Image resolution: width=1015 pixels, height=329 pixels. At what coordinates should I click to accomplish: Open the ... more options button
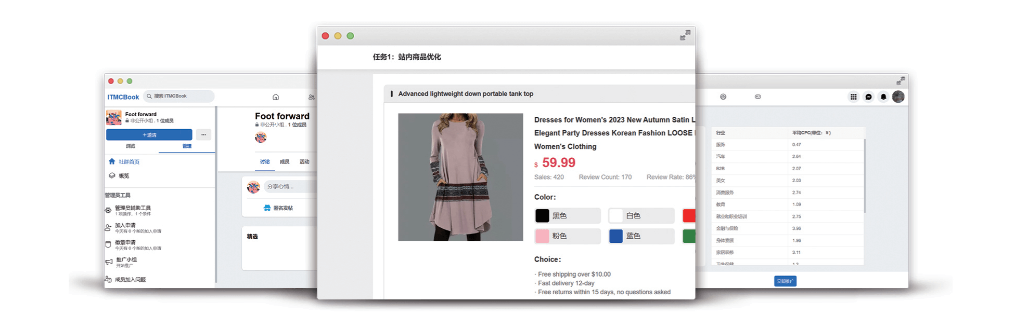[x=203, y=135]
